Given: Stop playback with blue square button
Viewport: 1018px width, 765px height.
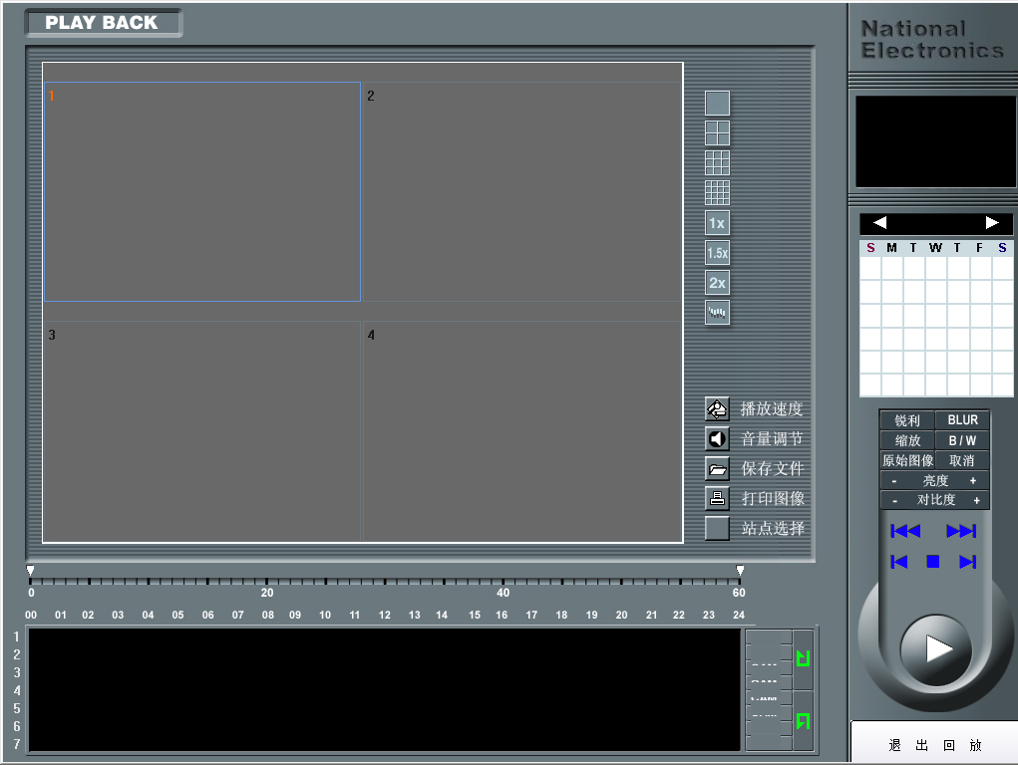Looking at the screenshot, I should pos(933,561).
